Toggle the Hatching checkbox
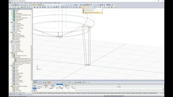Viewport: 173px width, 97px height. [13, 38]
